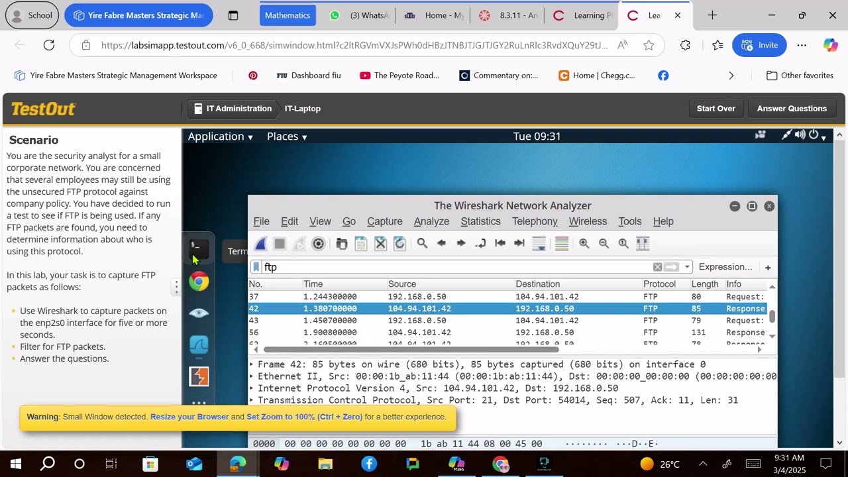Open Wireshark's Analyze menu
Screen dimensions: 848x477
tap(431, 221)
